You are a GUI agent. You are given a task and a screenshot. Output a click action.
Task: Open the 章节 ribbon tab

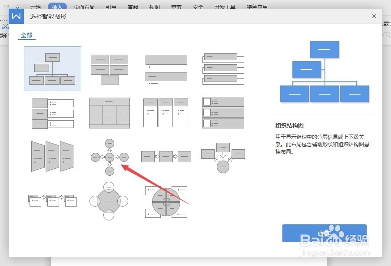click(176, 7)
